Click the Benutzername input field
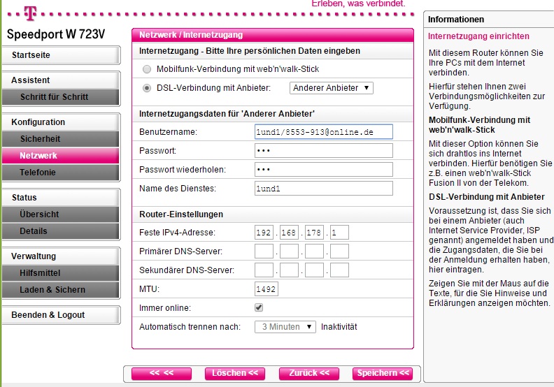 pyautogui.click(x=323, y=131)
